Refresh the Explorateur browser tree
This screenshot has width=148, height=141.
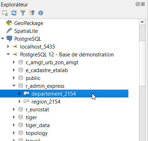[x=14, y=13]
